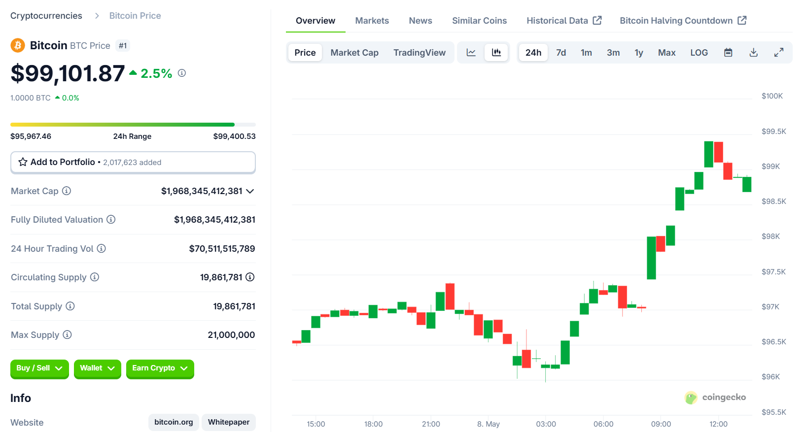
Task: Switch to the Markets tab
Action: point(372,21)
